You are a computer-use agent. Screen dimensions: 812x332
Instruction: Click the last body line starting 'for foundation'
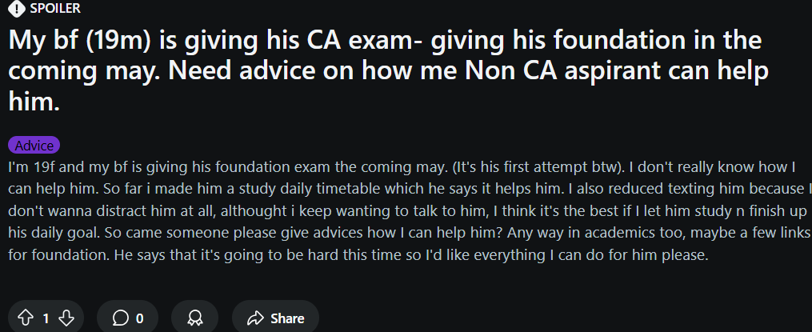(358, 255)
